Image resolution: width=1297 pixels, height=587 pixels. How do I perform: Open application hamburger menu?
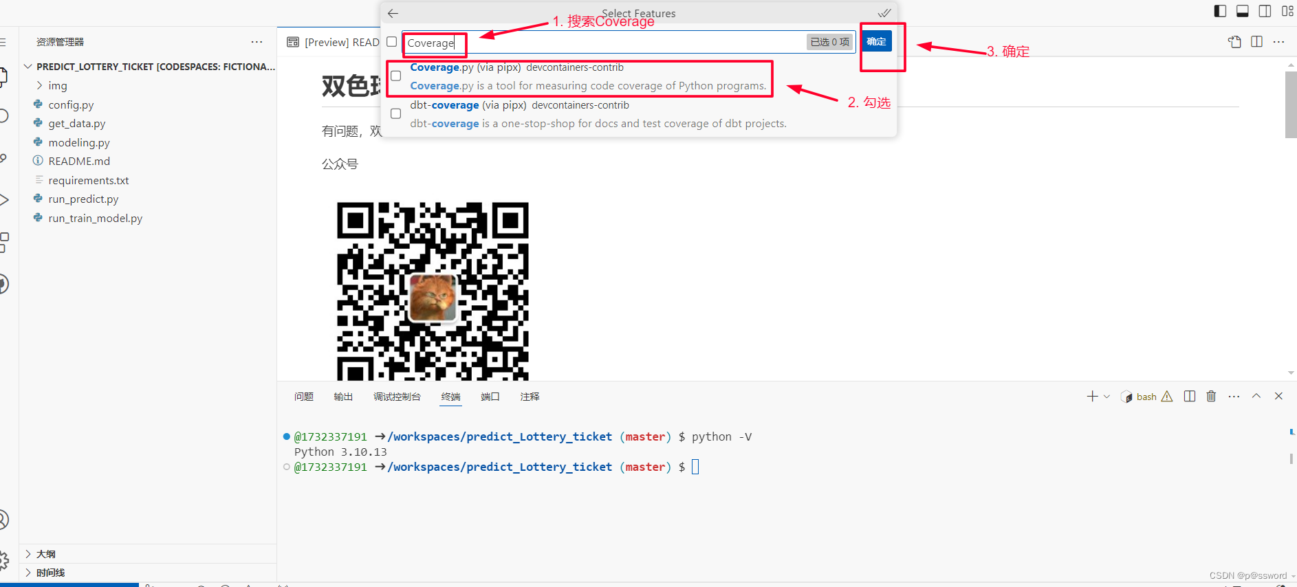pyautogui.click(x=3, y=42)
